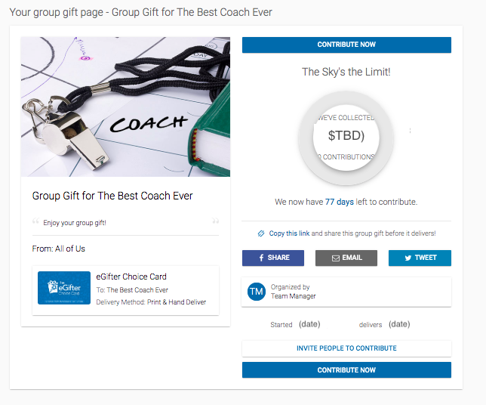
Task: Click the Enjoy your group gift message
Action: (75, 223)
